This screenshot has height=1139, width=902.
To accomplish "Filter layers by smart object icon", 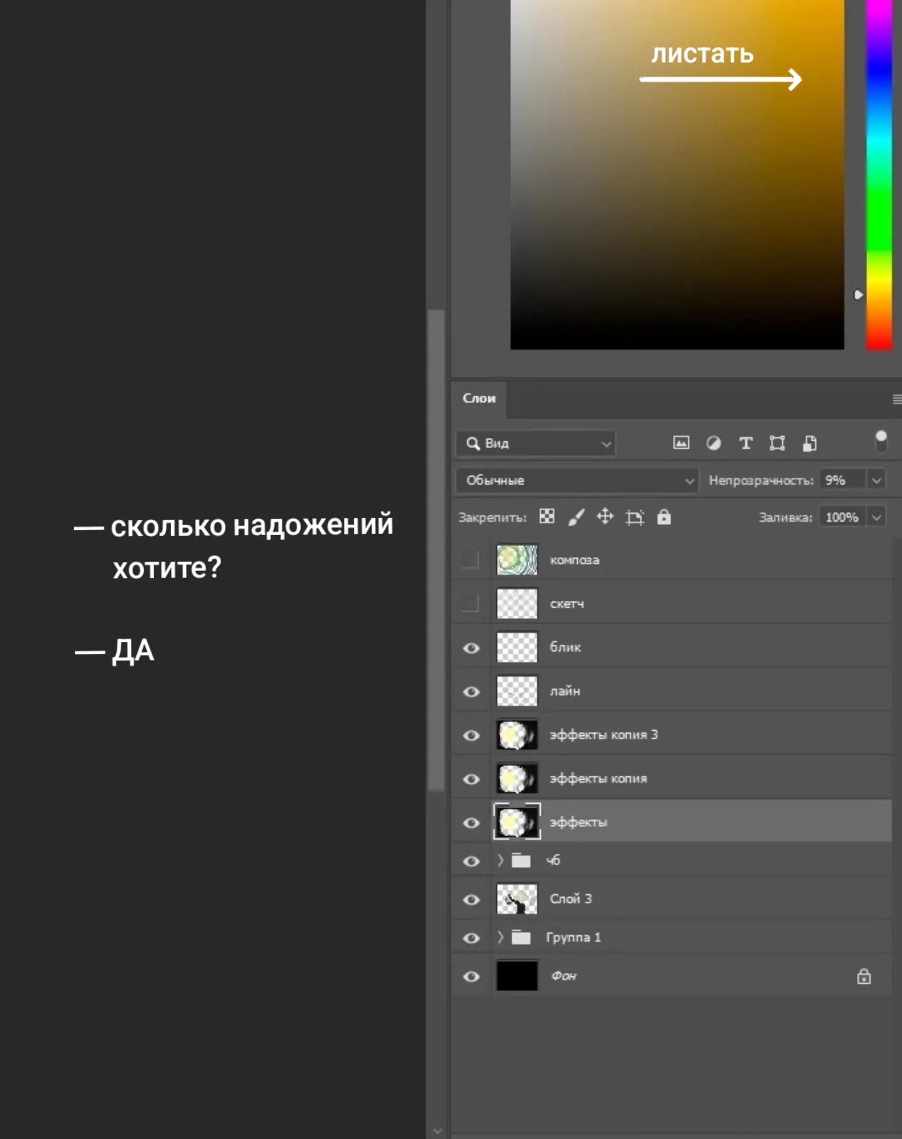I will point(810,443).
